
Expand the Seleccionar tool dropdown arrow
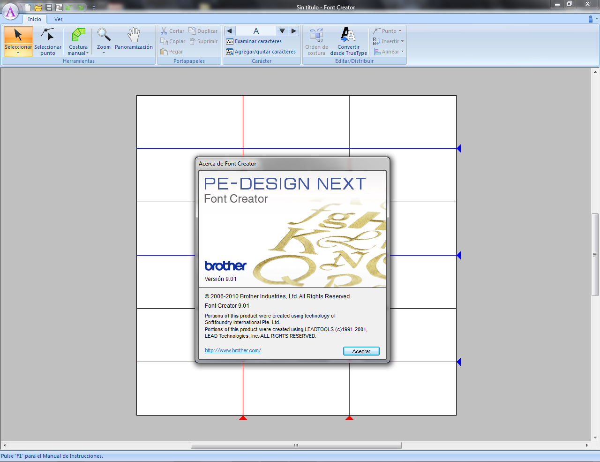[x=18, y=53]
